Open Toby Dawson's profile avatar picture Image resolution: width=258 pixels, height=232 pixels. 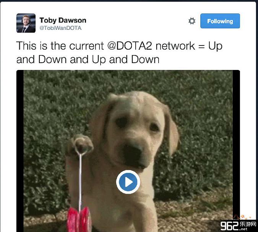click(x=26, y=23)
